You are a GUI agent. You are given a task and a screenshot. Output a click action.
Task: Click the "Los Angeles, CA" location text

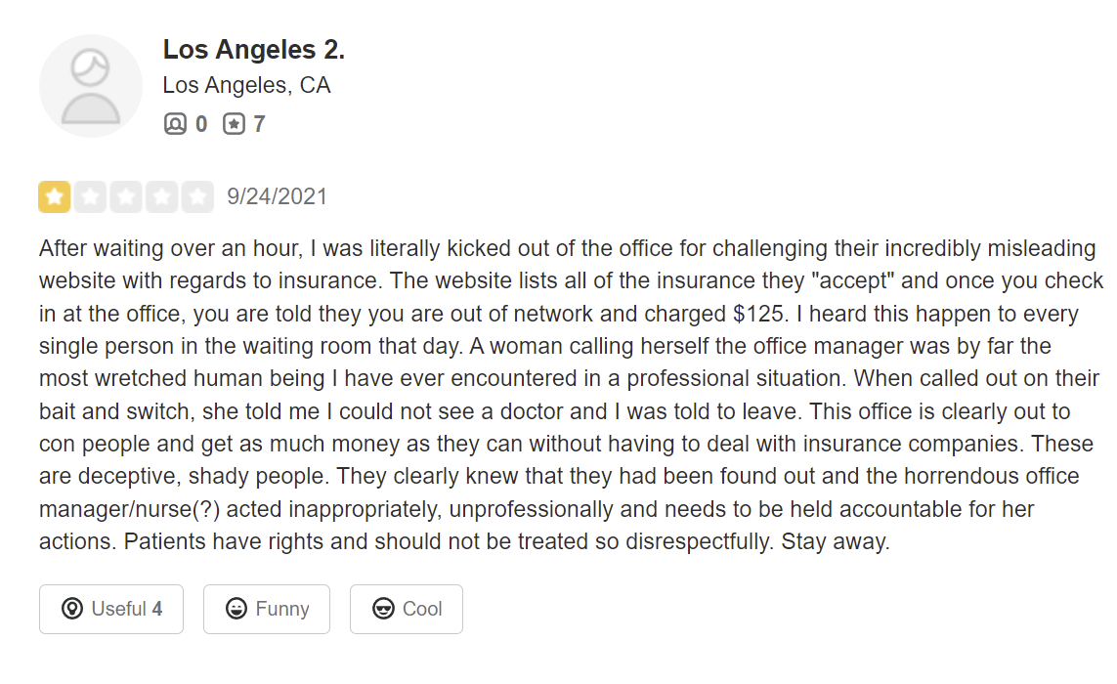point(246,86)
